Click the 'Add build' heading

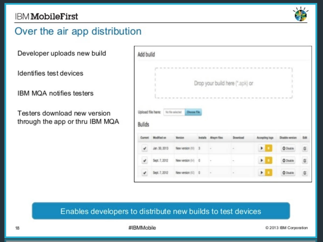146,55
